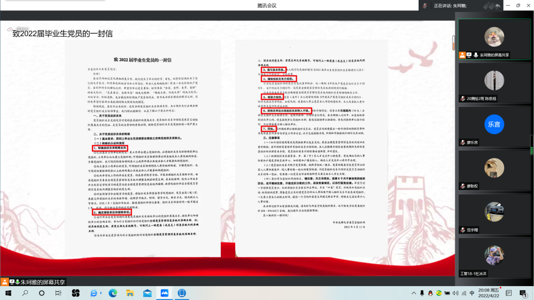Open the Mail app in taskbar
534x300 pixels.
(x=147, y=293)
